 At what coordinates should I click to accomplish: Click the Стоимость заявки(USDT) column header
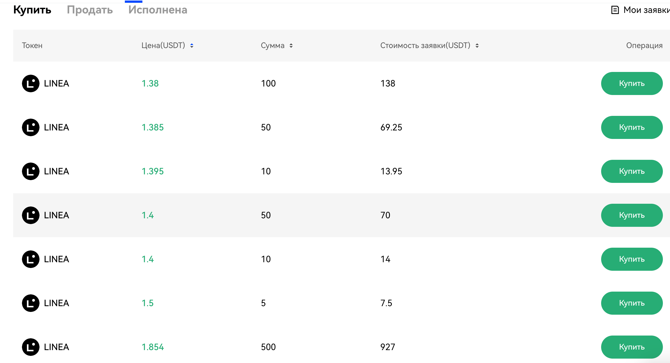(425, 45)
